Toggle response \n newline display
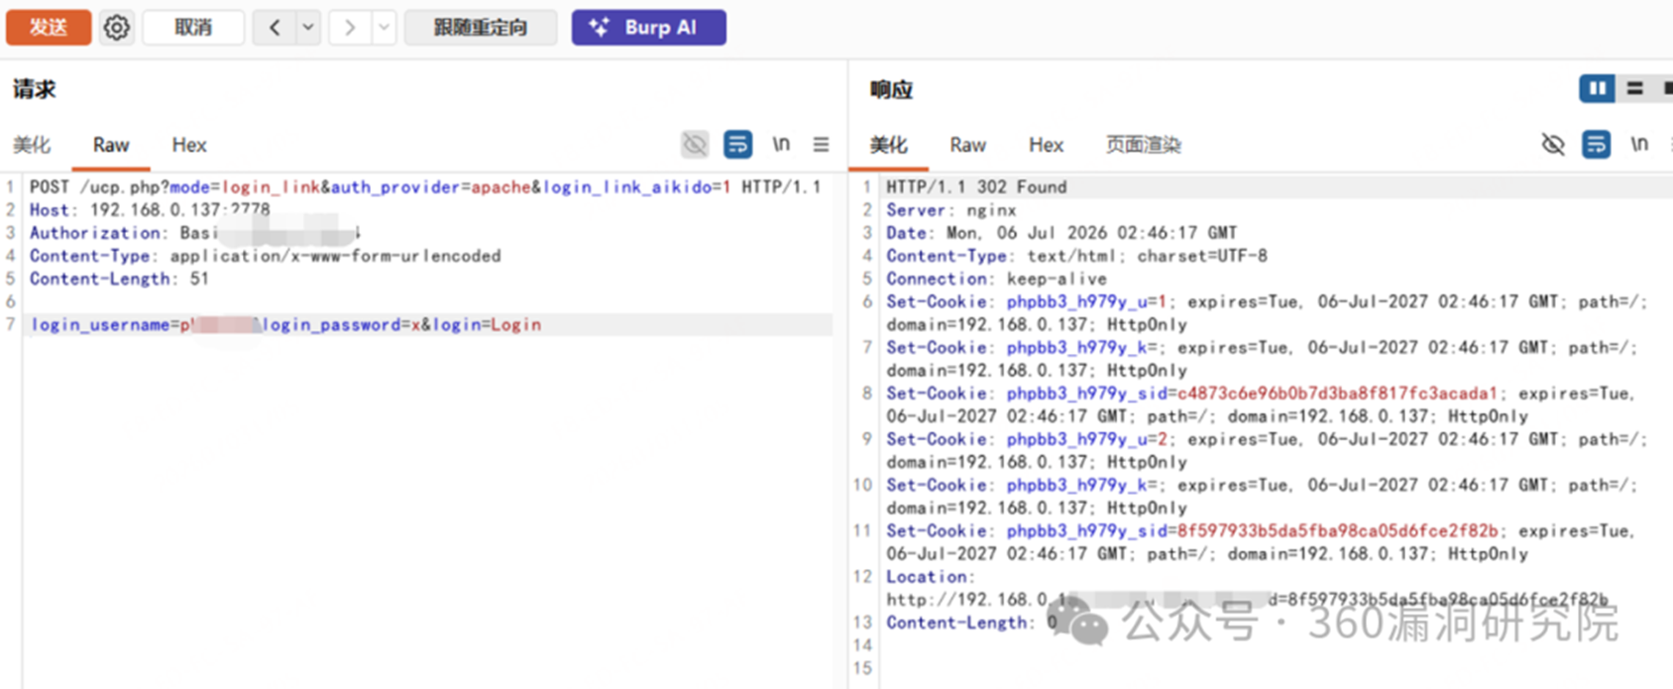Screen dimensions: 1673x689 coord(1639,145)
